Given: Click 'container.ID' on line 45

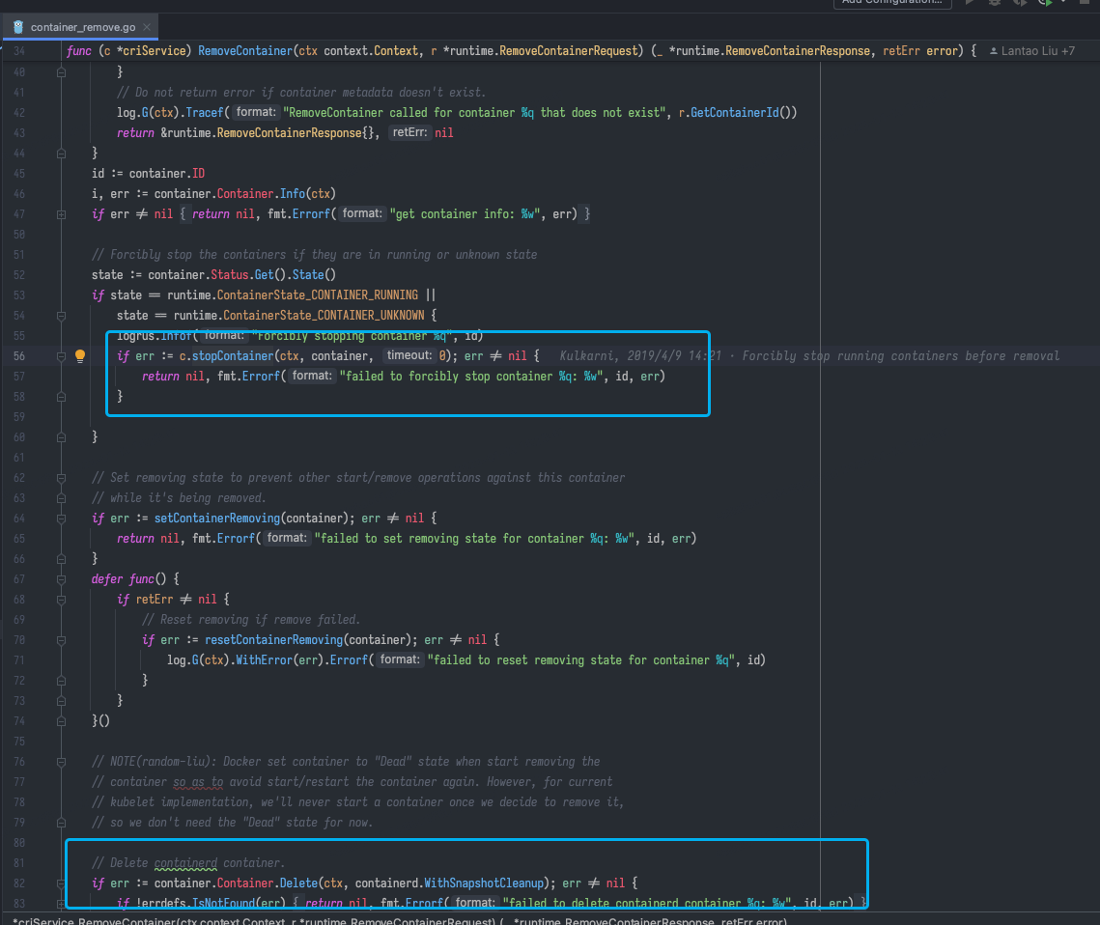Looking at the screenshot, I should tap(167, 174).
